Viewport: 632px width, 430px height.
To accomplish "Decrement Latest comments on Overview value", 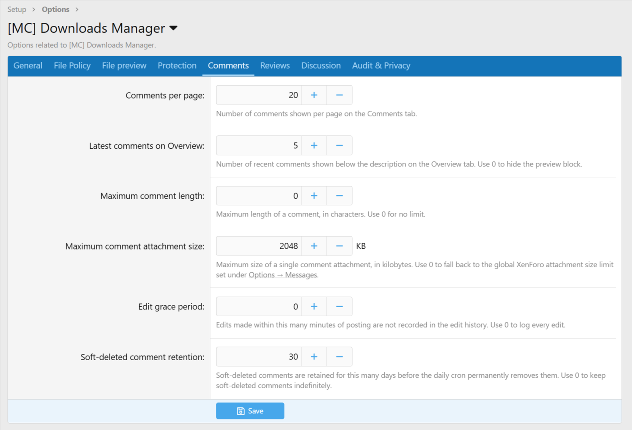I will (340, 146).
